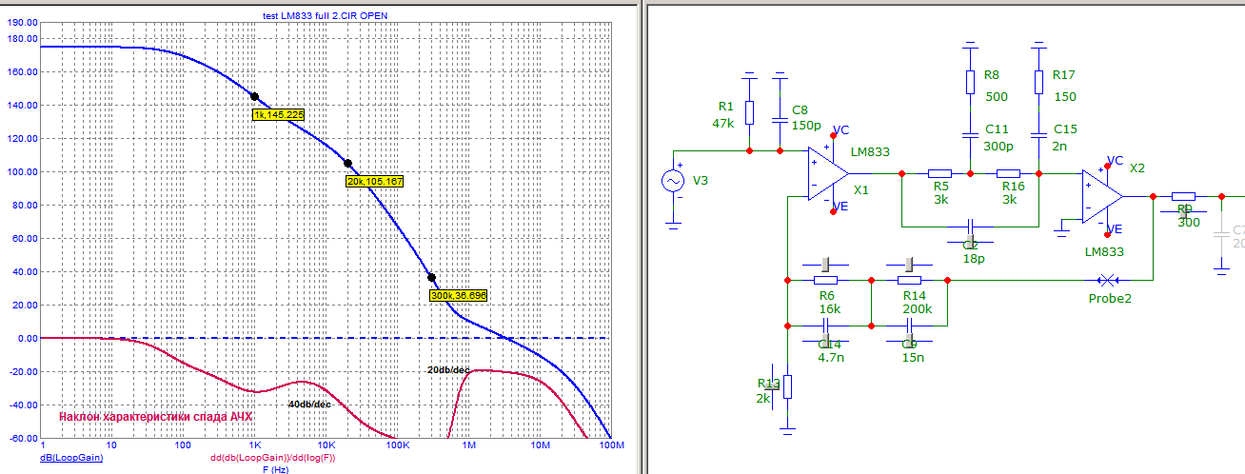
Task: Click the LM833 label below X2
Action: coord(1104,252)
